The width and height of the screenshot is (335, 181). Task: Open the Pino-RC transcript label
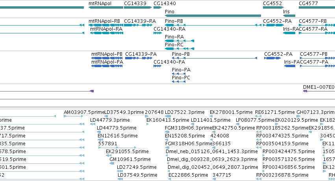click(174, 45)
